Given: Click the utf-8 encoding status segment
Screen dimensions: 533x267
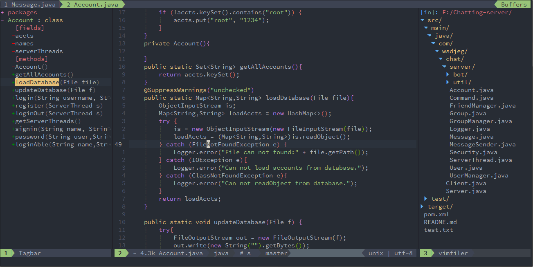Looking at the screenshot, I should coord(403,253).
